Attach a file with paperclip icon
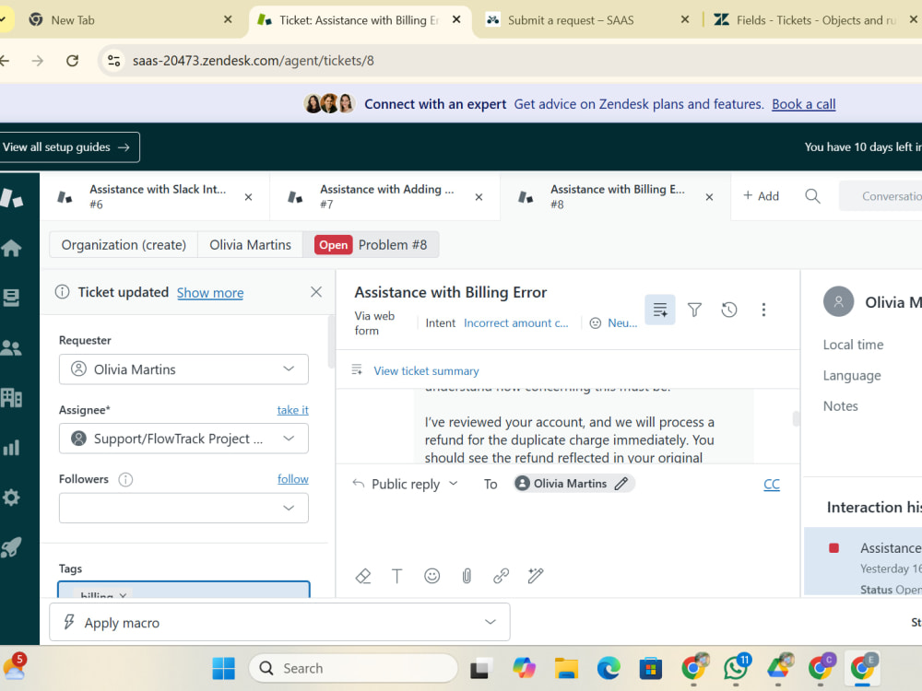This screenshot has height=691, width=922. 467,576
